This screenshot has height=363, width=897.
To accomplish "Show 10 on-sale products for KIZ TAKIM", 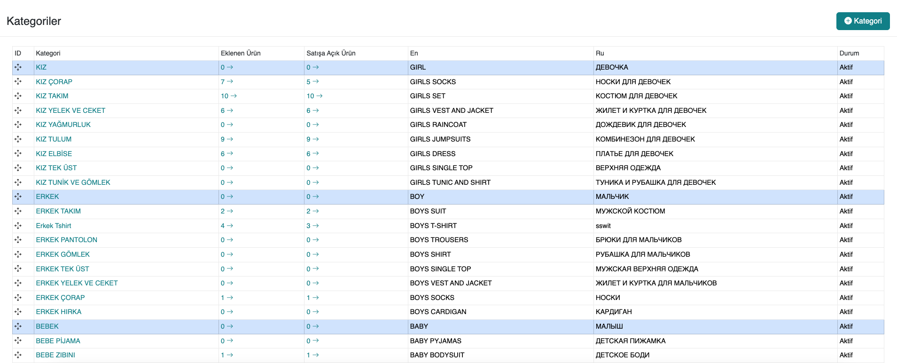I will tap(314, 96).
